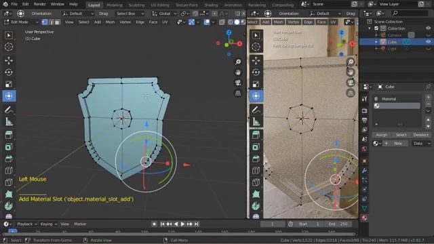The height and width of the screenshot is (244, 434).
Task: Switch to the Modeling workspace tab
Action: point(115,5)
